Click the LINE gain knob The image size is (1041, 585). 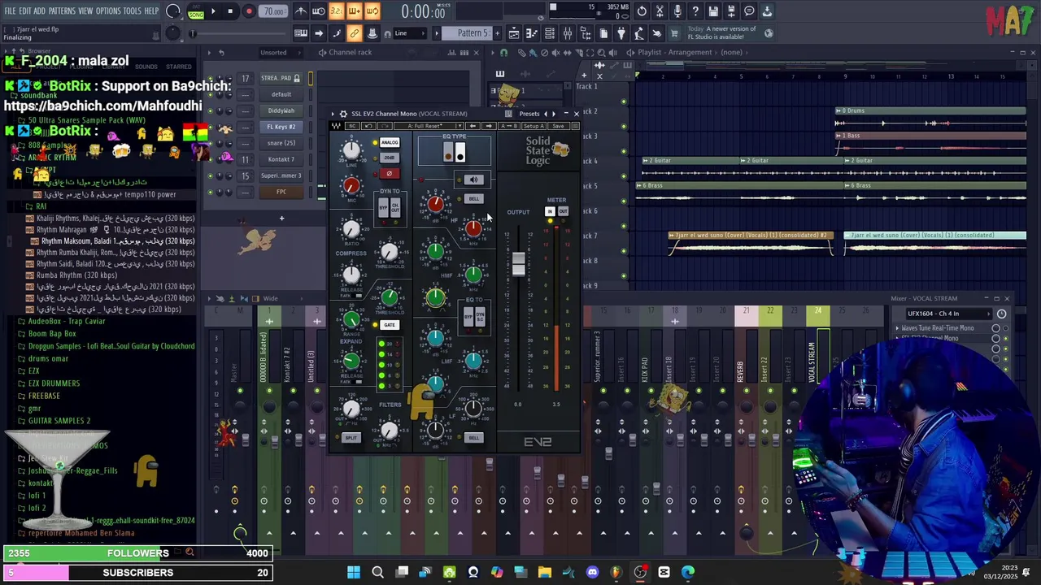tap(351, 150)
